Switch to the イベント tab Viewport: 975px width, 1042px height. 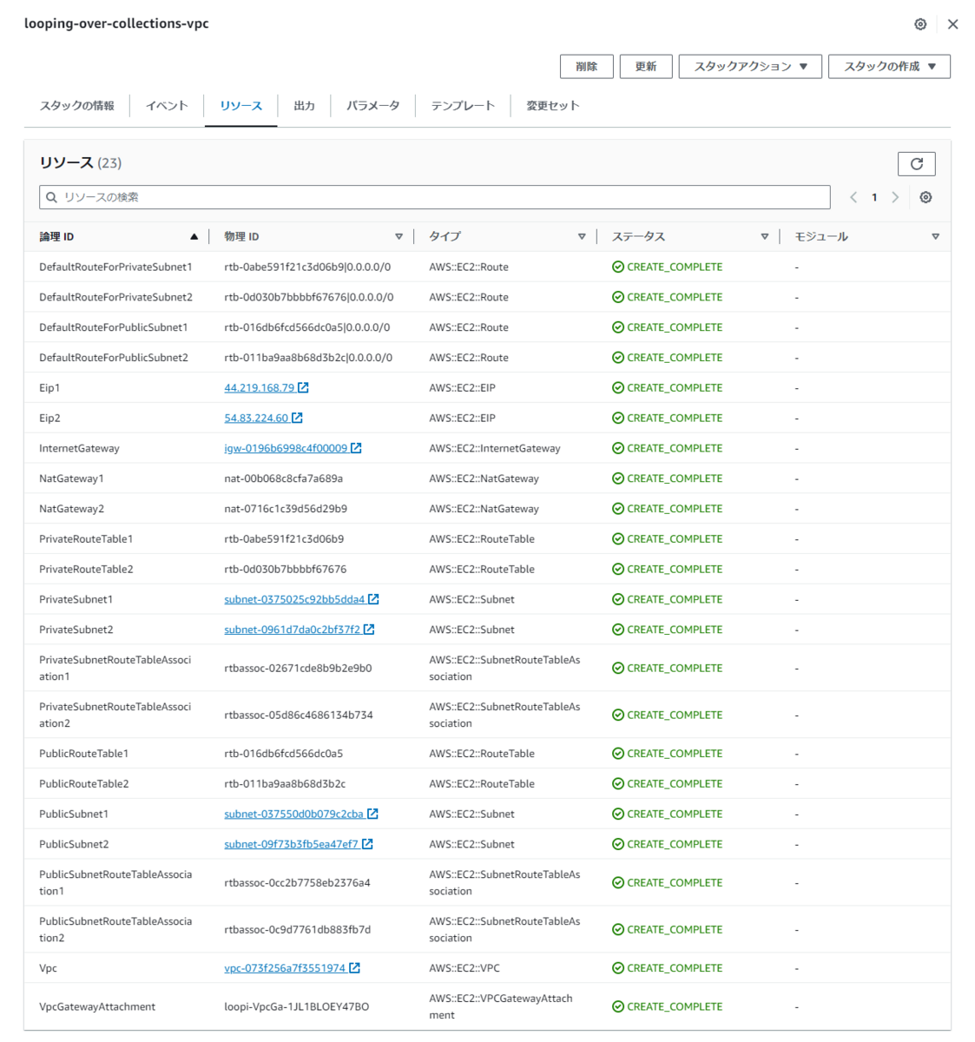coord(166,105)
